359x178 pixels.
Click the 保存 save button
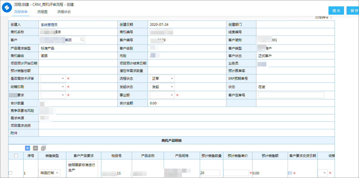coord(354,10)
